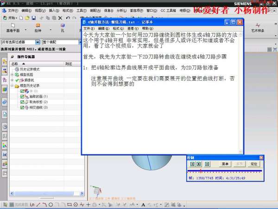Viewport: 278px width, 209px height.
Task: Click the step forward button in 控制 panel
Action: click(x=207, y=164)
